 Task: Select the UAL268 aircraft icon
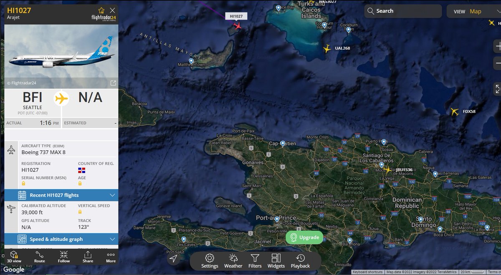327,49
